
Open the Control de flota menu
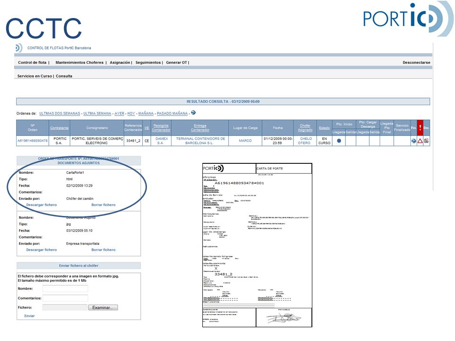point(32,63)
